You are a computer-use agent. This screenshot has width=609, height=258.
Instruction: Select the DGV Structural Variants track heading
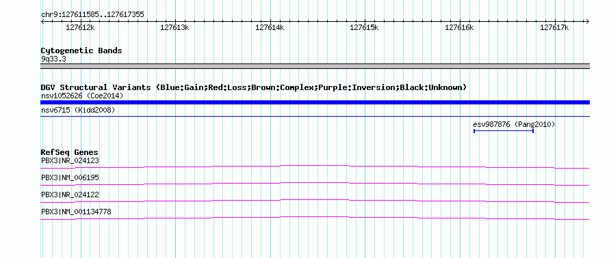tap(254, 87)
